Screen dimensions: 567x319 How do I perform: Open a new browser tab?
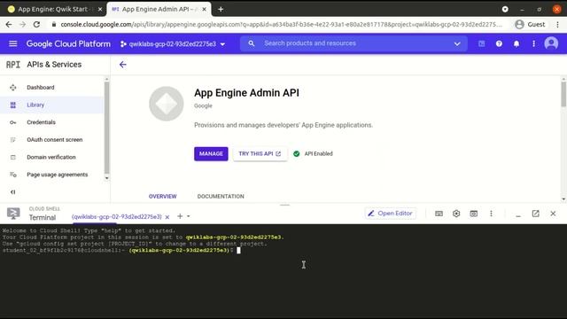(221, 10)
